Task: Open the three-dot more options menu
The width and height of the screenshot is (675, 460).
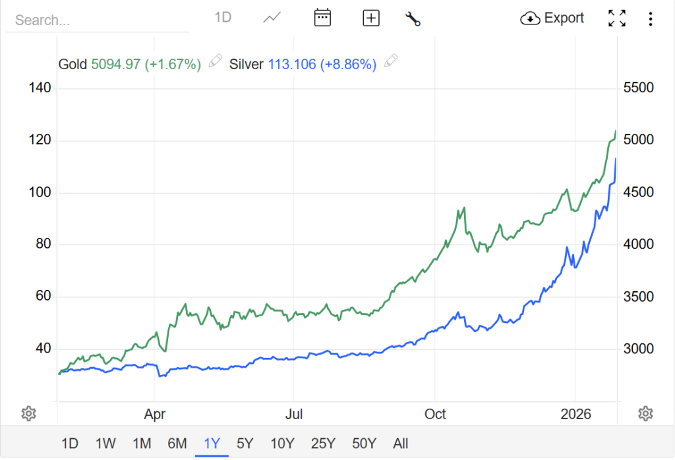Action: [x=651, y=18]
